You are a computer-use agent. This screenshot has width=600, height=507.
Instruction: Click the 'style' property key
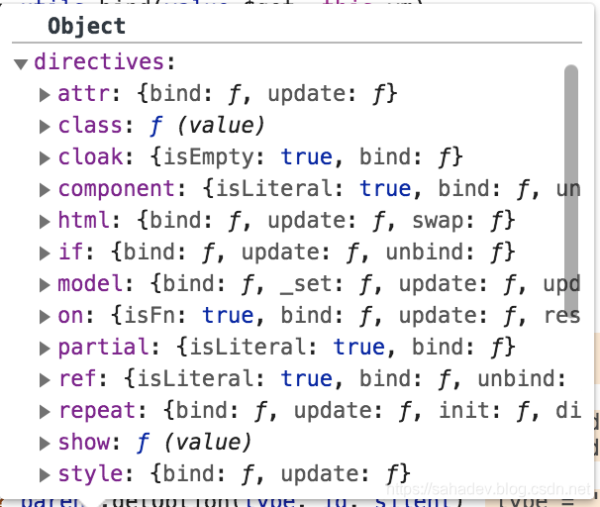click(x=90, y=474)
